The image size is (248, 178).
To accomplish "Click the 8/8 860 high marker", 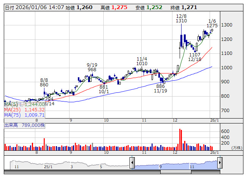I will (x=44, y=82).
